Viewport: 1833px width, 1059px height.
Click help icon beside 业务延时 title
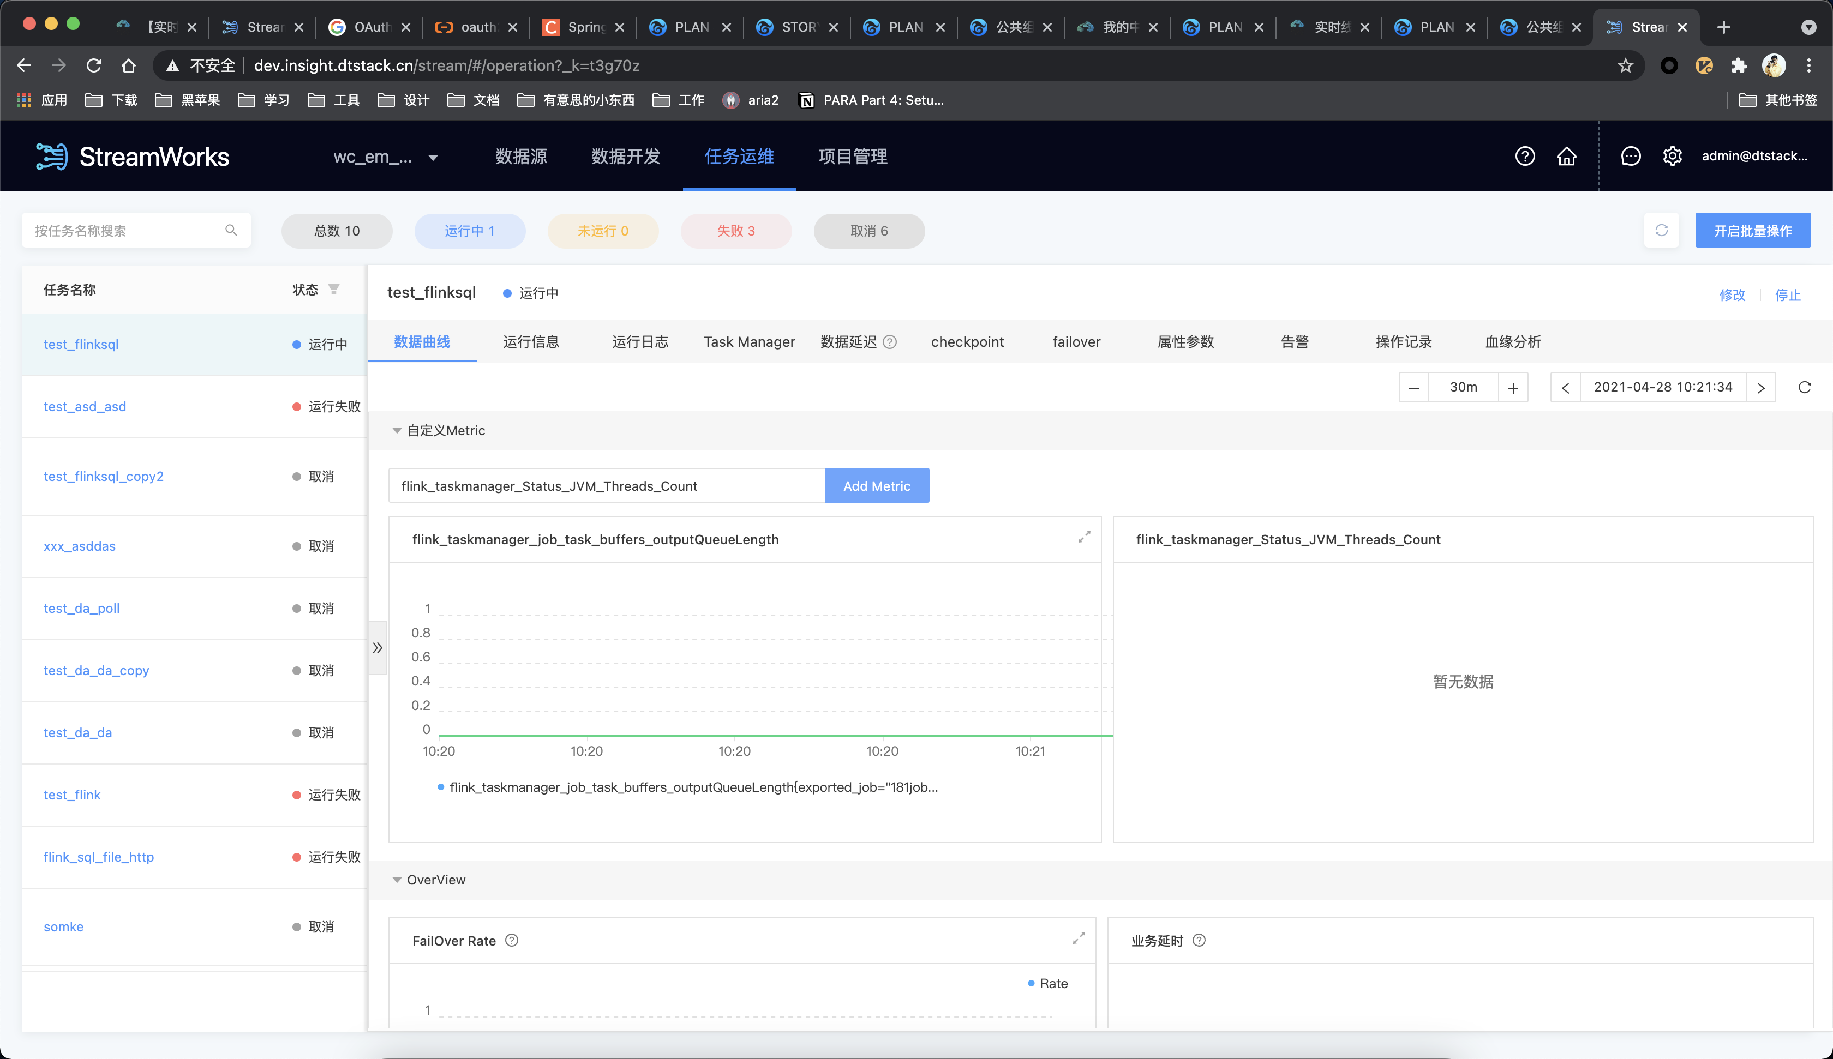pyautogui.click(x=1199, y=940)
